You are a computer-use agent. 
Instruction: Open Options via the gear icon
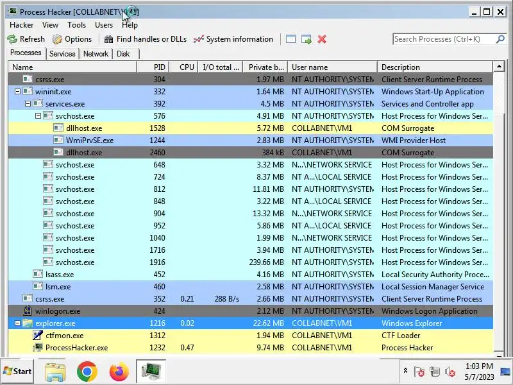coord(57,39)
